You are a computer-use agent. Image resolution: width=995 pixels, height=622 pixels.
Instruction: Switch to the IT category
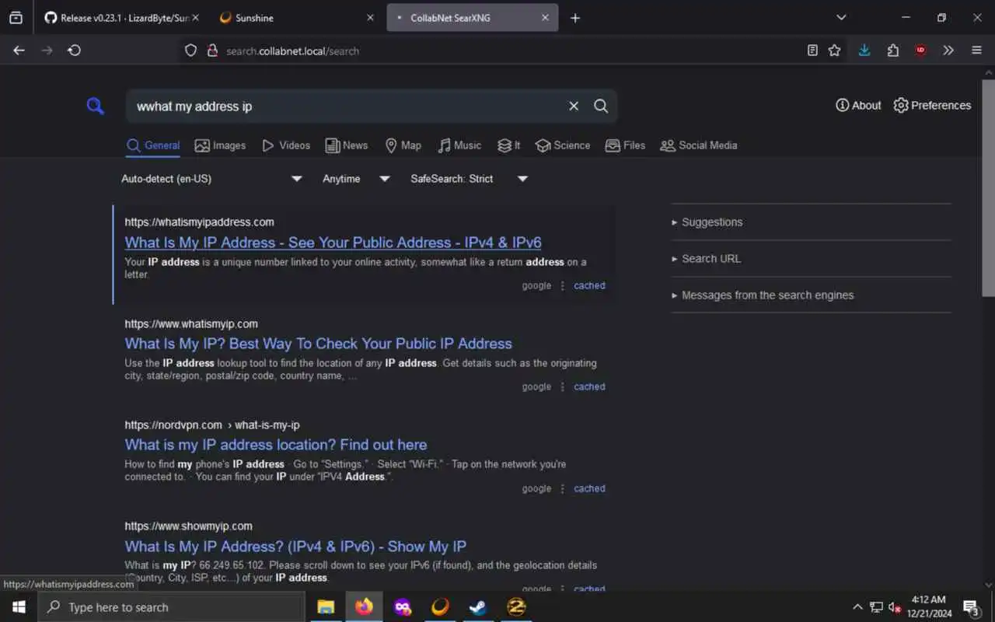click(509, 145)
